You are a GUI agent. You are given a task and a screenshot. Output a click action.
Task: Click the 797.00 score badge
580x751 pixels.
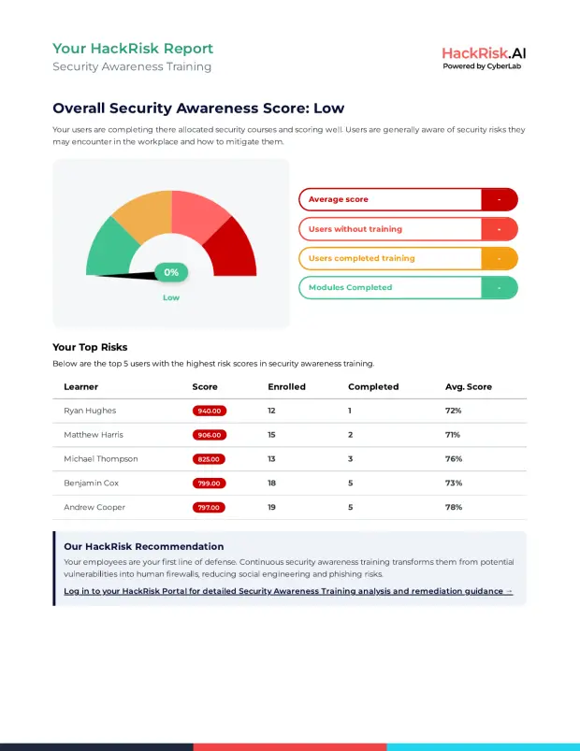point(209,507)
